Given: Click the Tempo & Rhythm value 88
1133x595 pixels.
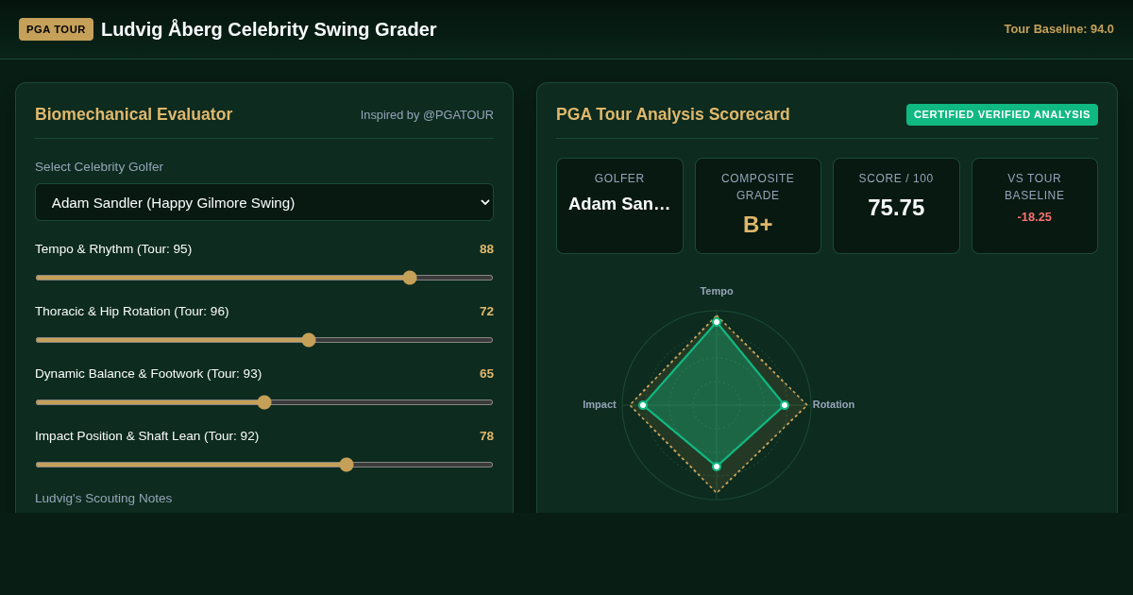Looking at the screenshot, I should coord(486,249).
